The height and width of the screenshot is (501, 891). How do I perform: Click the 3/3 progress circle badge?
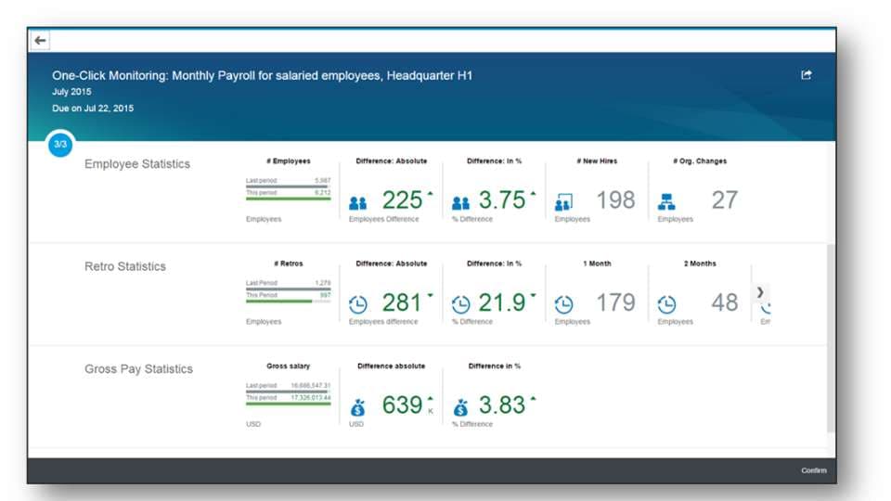click(x=60, y=145)
